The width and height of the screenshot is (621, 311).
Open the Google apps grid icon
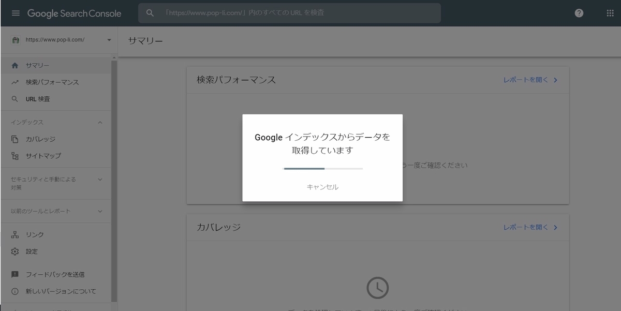610,13
